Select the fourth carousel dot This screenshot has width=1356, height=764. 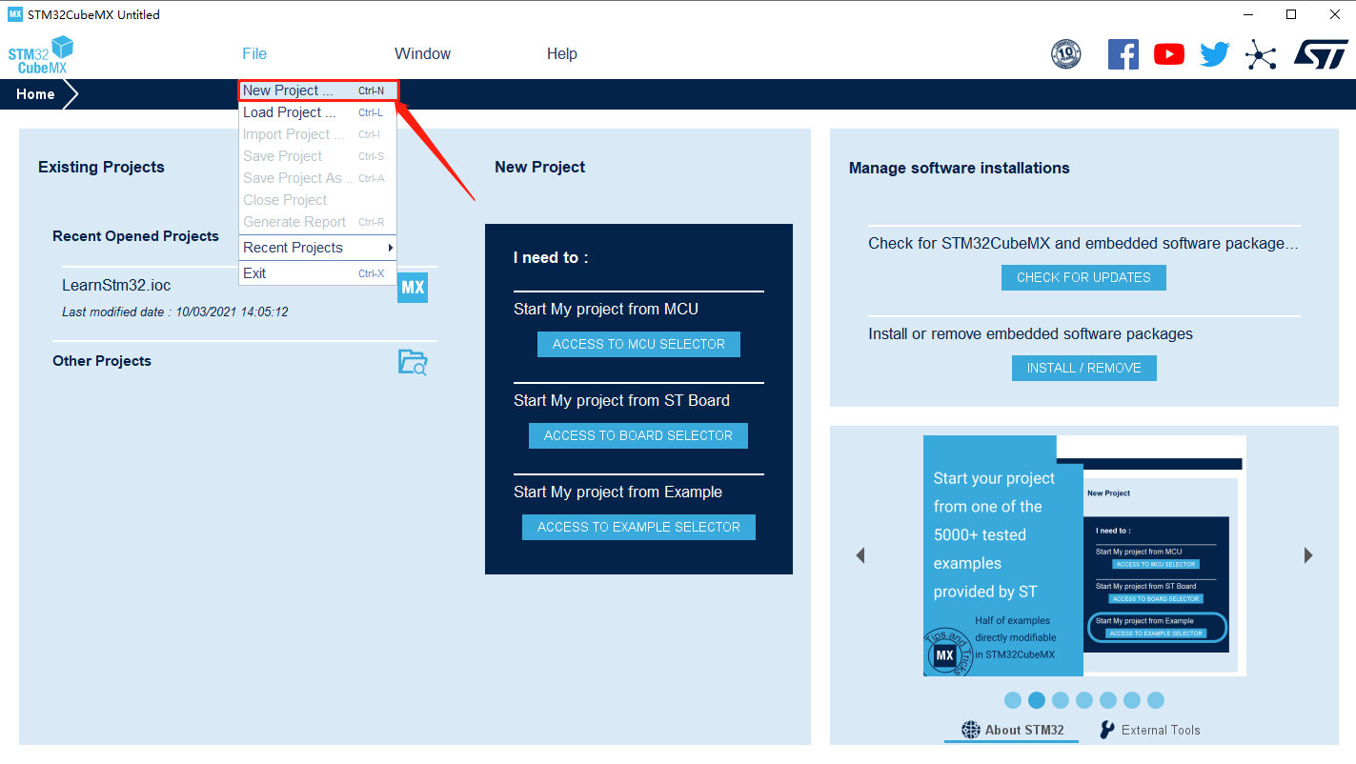1084,700
